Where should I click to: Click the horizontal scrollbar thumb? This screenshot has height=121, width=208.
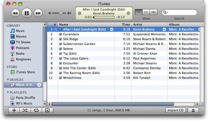click(113, 104)
